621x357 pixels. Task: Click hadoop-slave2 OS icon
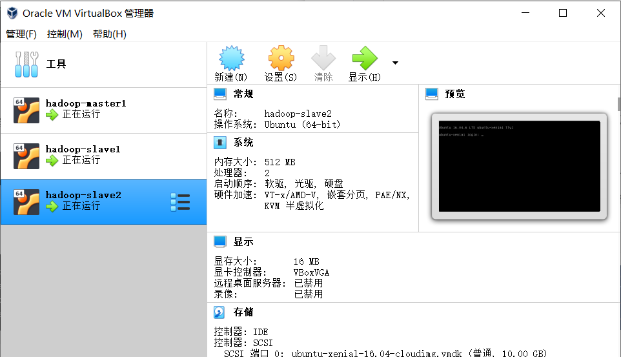pyautogui.click(x=26, y=202)
